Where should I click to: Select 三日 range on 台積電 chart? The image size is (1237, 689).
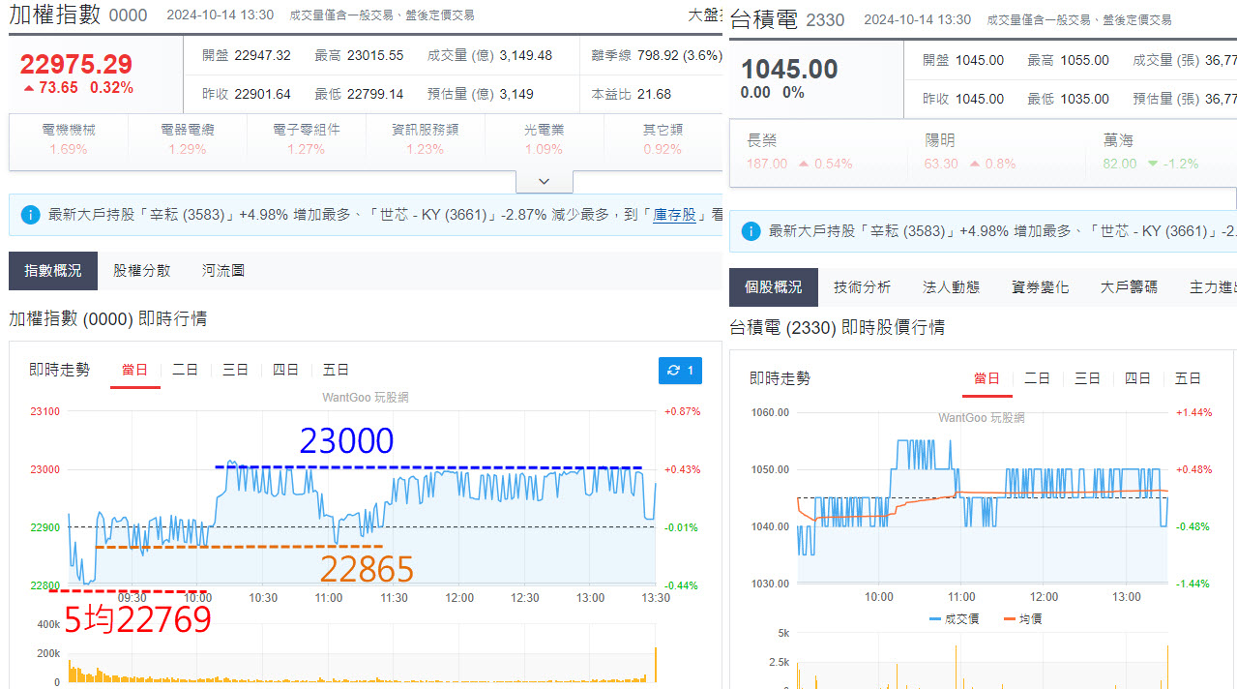tap(1088, 378)
